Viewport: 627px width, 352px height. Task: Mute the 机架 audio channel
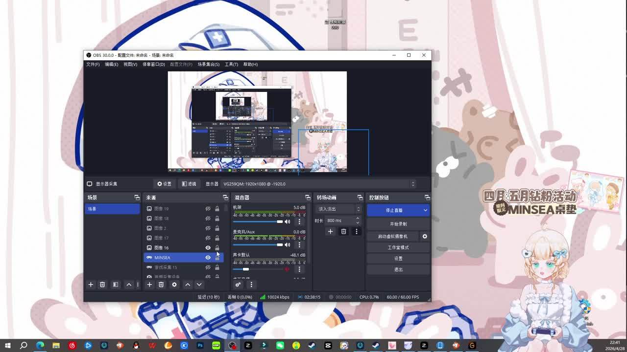pyautogui.click(x=288, y=222)
